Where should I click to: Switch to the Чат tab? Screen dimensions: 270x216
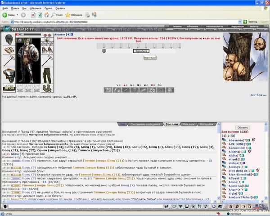coord(123,124)
